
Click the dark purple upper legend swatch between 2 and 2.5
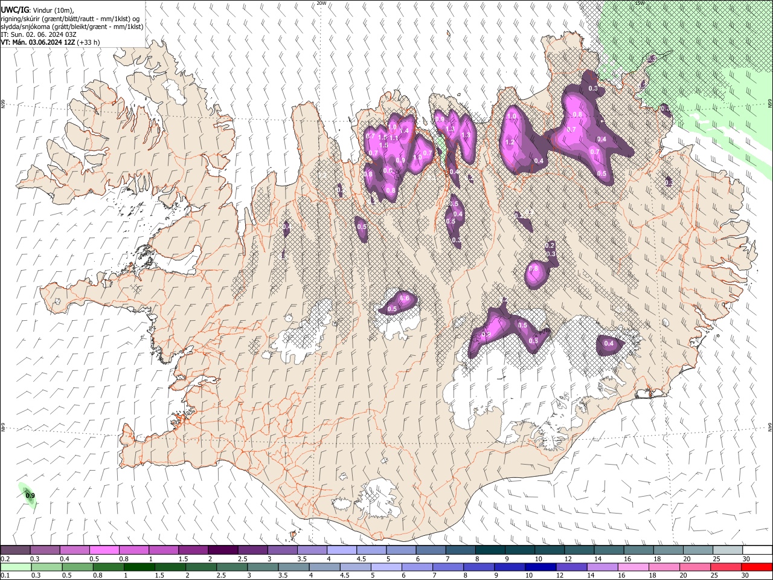click(x=223, y=550)
